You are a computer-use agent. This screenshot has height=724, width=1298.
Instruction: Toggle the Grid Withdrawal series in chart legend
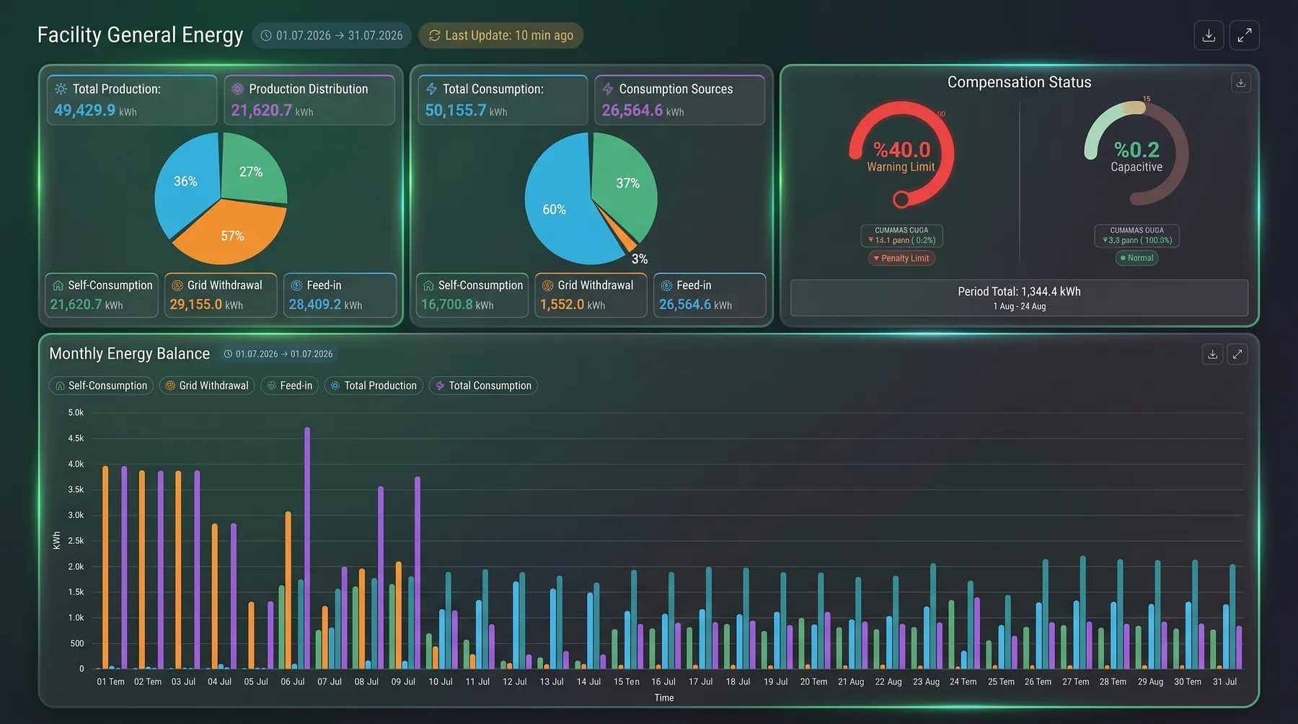tap(207, 385)
